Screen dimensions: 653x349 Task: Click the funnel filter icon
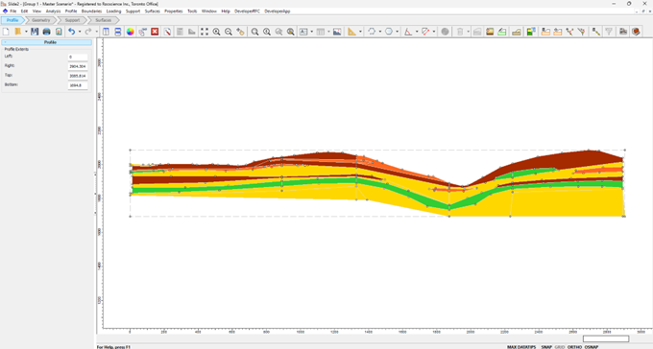tap(609, 32)
